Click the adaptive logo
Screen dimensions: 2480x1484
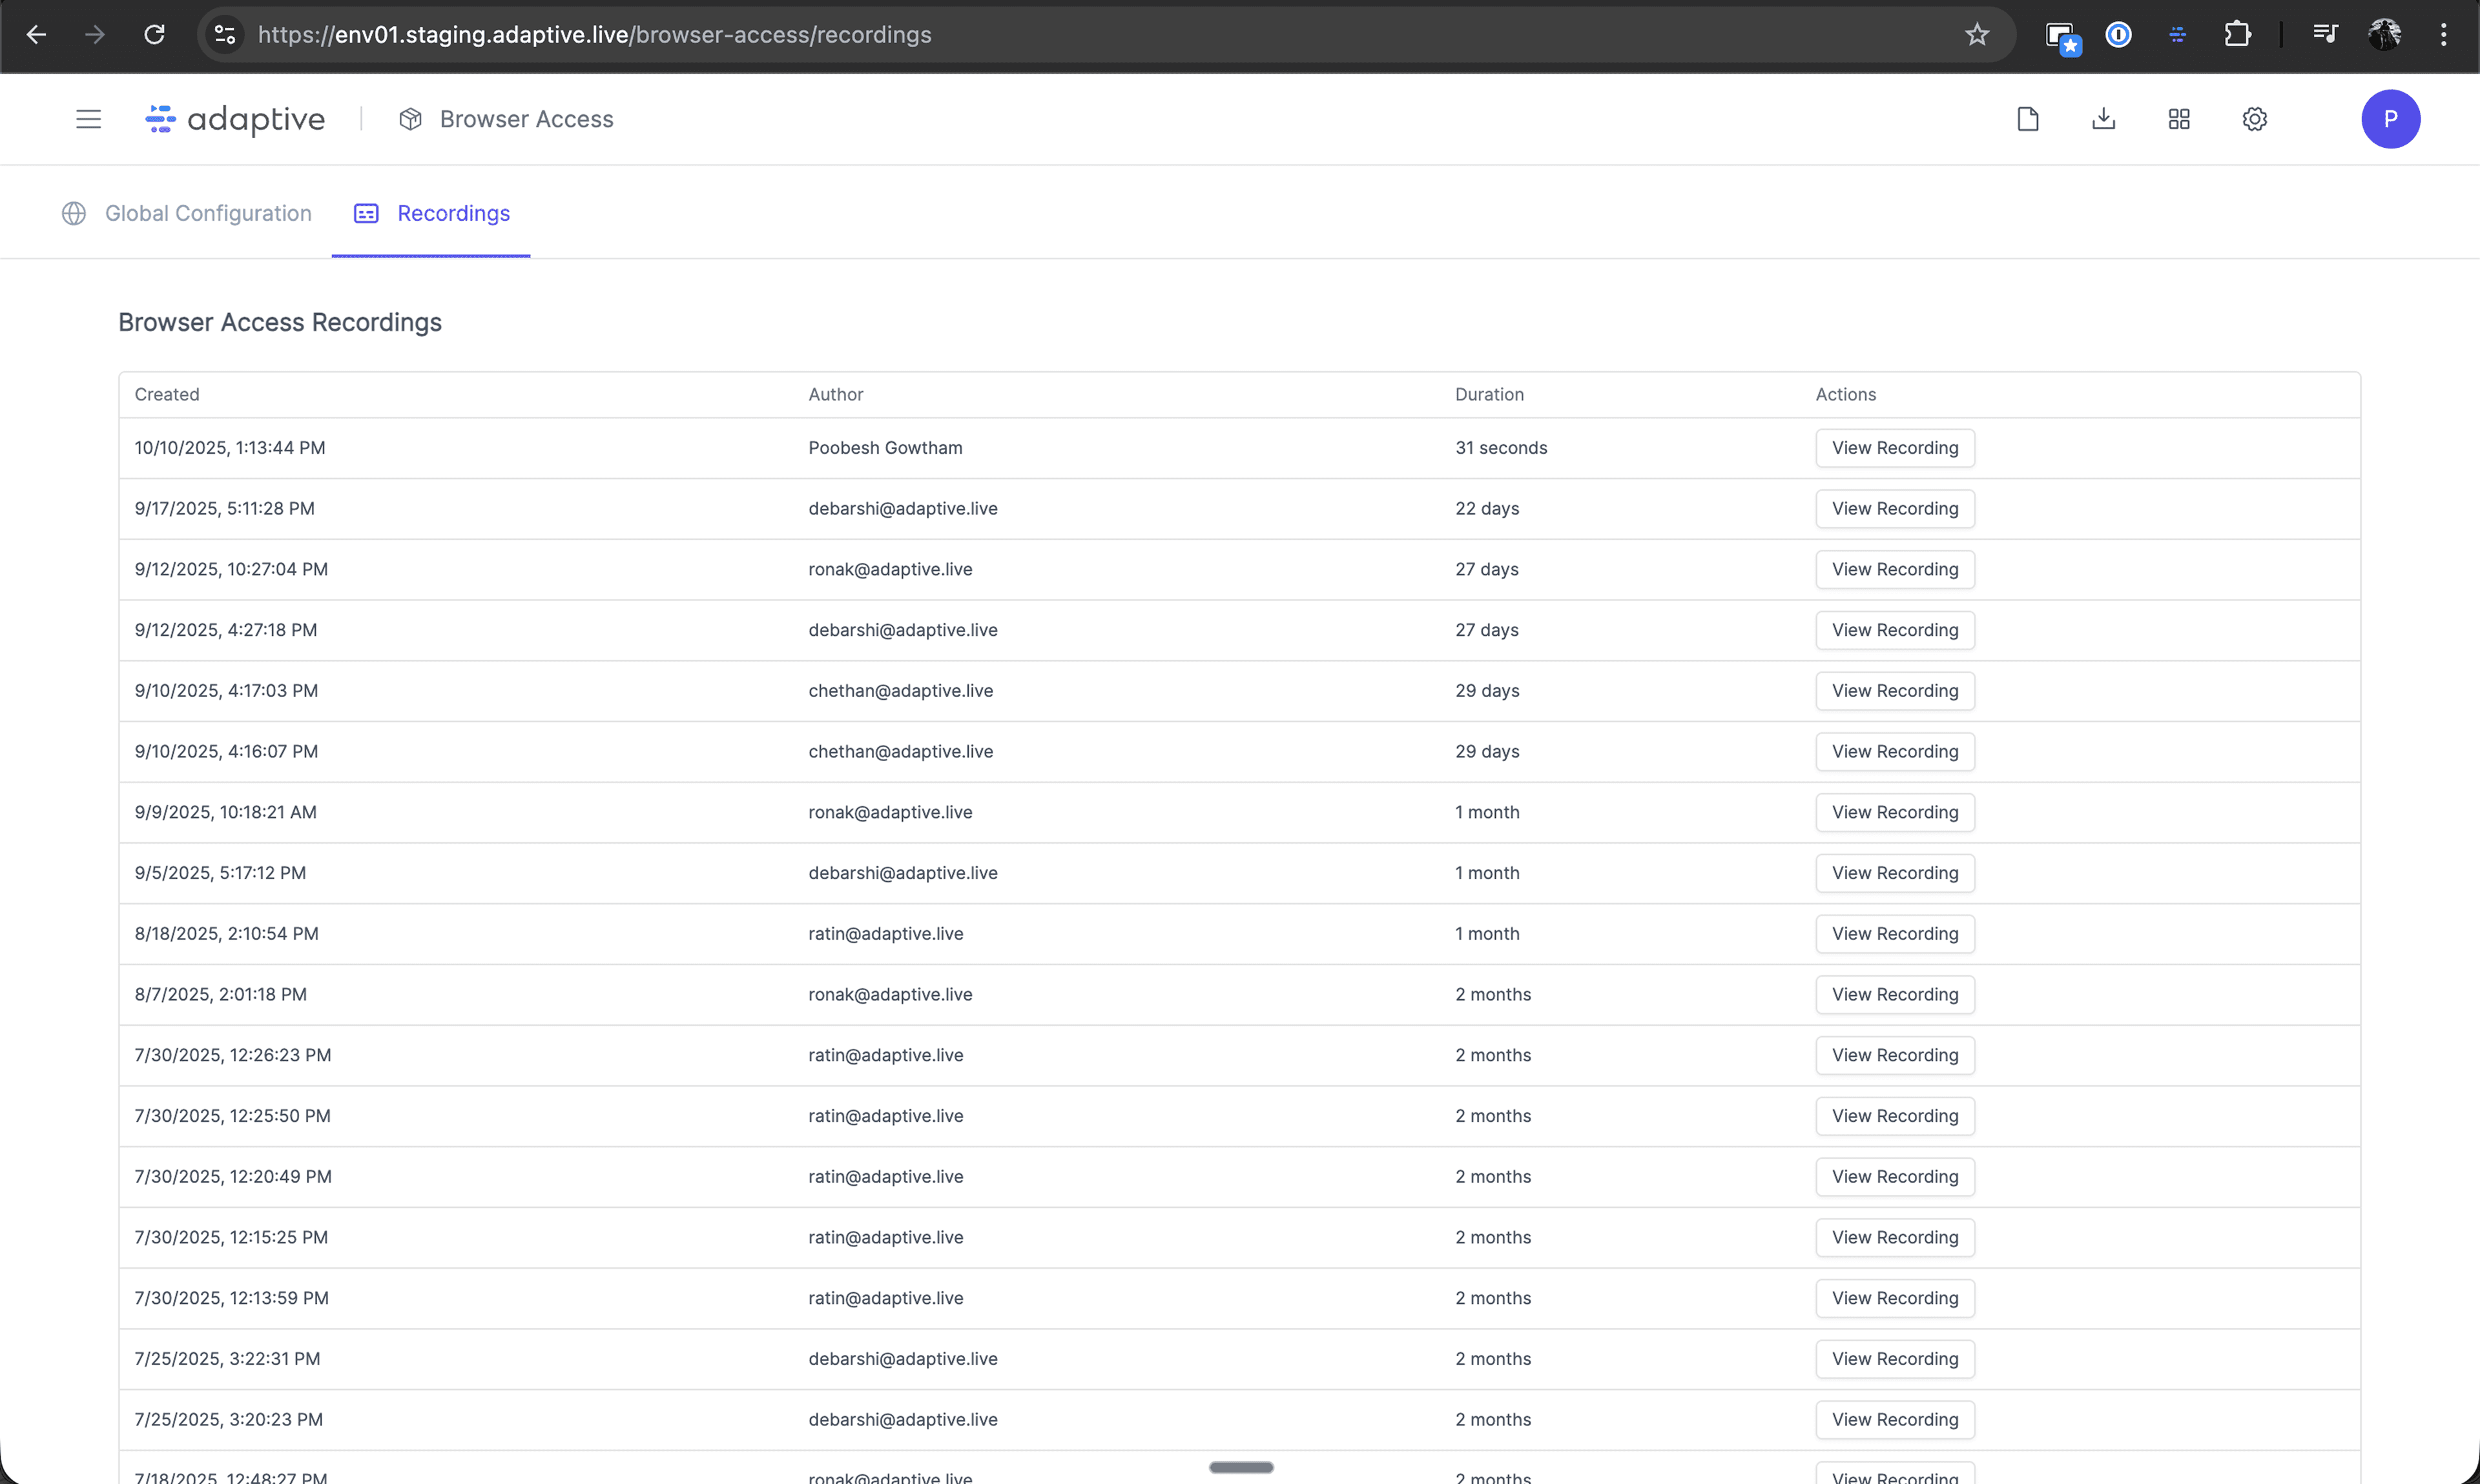235,119
